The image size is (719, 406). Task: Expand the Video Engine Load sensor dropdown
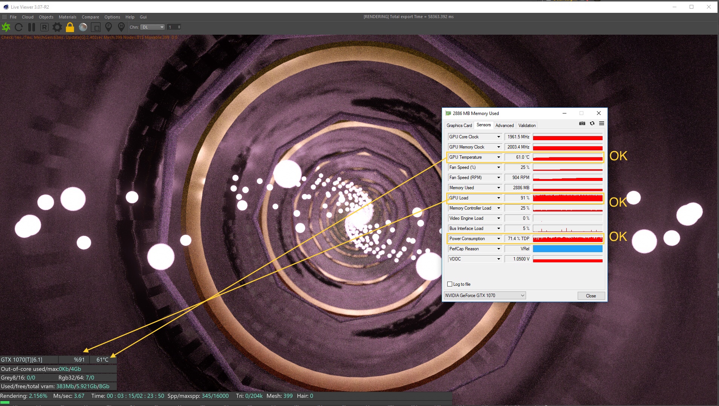tap(499, 218)
